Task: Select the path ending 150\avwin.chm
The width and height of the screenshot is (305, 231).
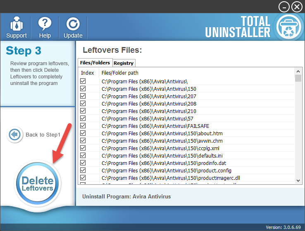Action: pyautogui.click(x=162, y=141)
